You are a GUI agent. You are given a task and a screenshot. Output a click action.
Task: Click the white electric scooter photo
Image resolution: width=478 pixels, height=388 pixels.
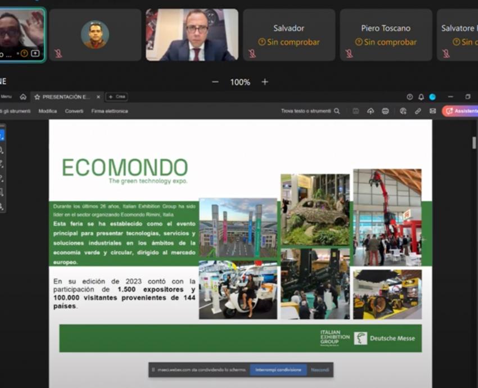pos(238,290)
